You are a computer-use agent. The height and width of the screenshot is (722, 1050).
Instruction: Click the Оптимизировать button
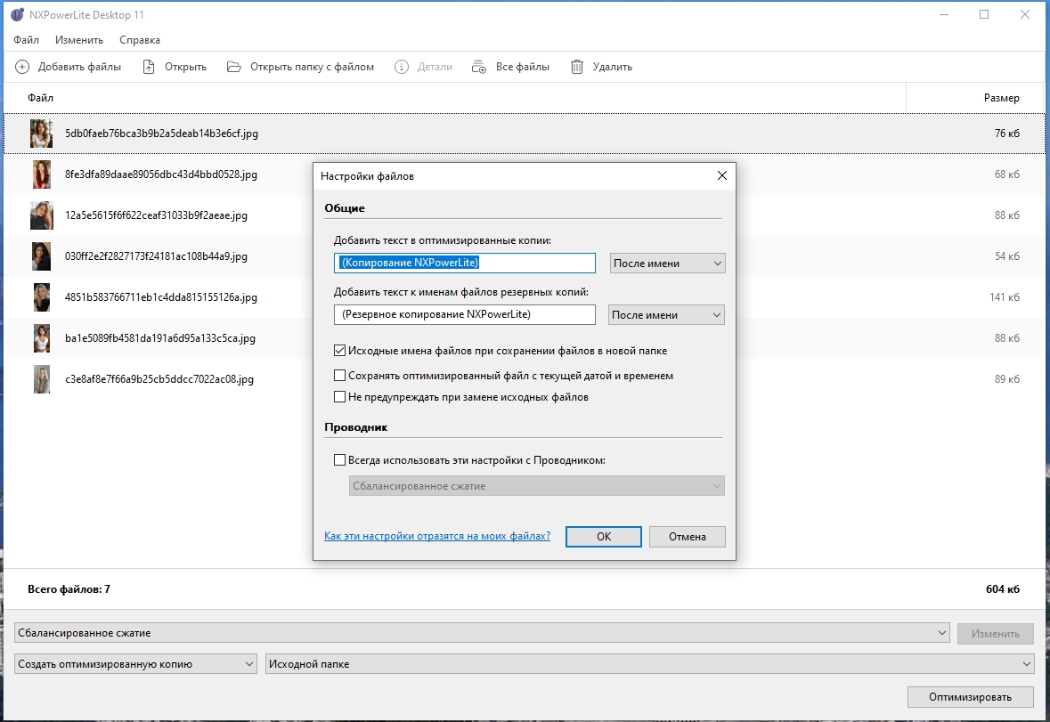[970, 696]
